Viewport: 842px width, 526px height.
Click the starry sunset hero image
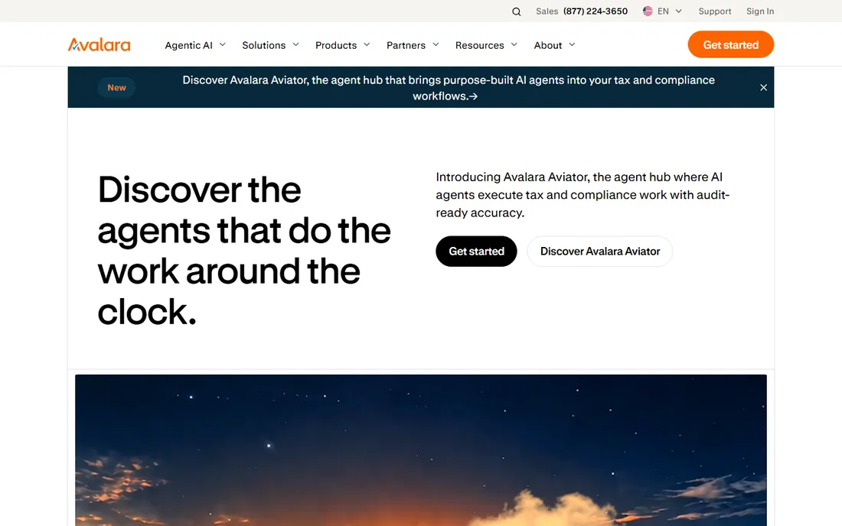coord(421,450)
